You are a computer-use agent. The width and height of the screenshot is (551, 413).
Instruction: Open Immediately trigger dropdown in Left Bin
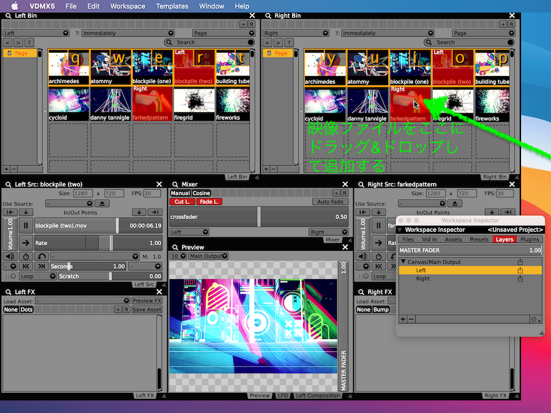[128, 33]
